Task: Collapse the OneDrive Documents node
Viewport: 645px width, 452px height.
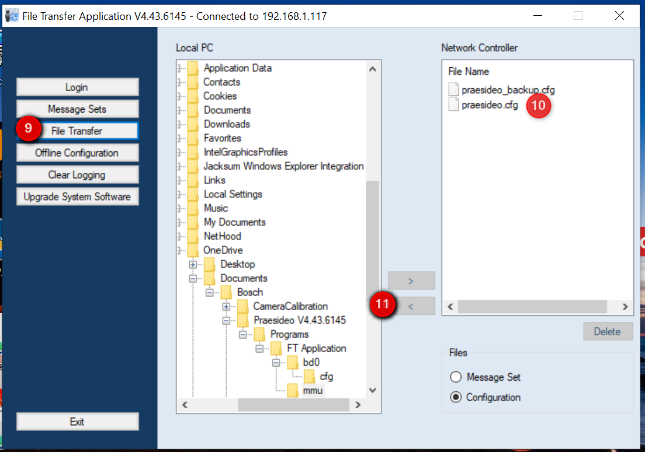Action: click(x=193, y=279)
